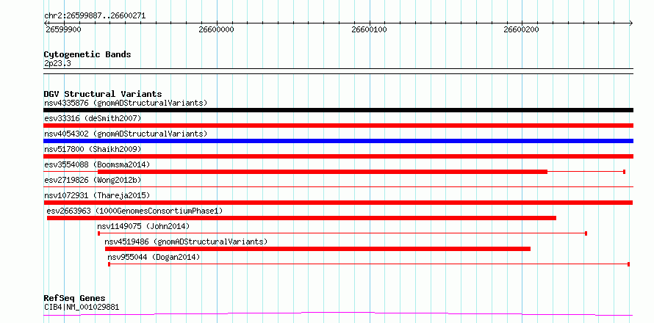
Task: Click the DGV Structural Variants track heading
Action: (x=103, y=94)
